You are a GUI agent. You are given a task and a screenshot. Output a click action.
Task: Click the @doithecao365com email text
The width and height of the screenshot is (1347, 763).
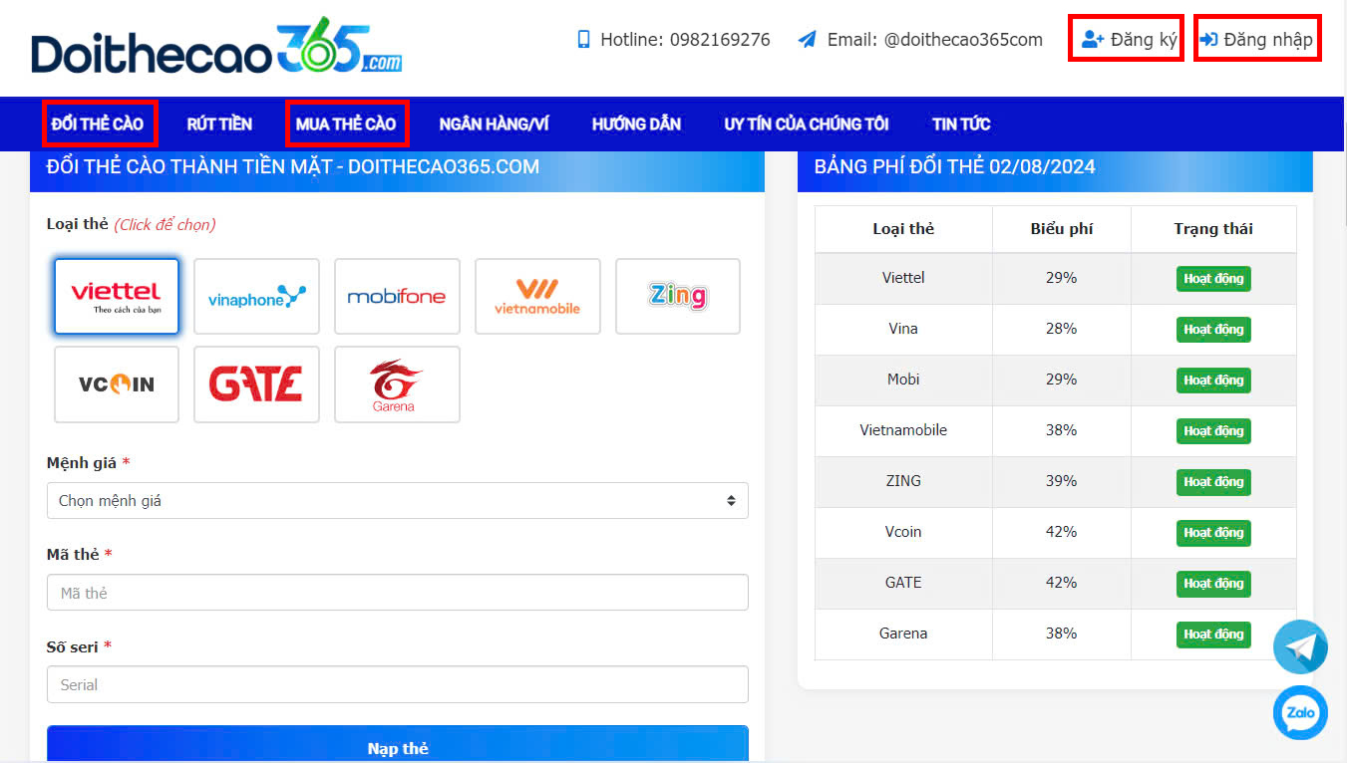point(963,40)
